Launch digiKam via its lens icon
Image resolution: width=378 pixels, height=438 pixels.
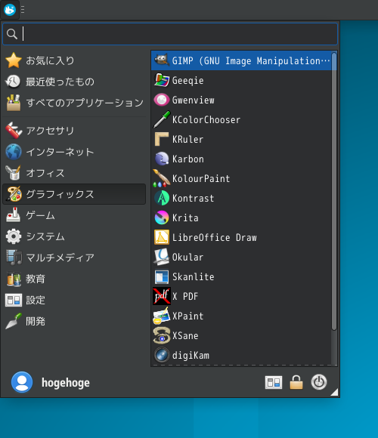tap(162, 355)
